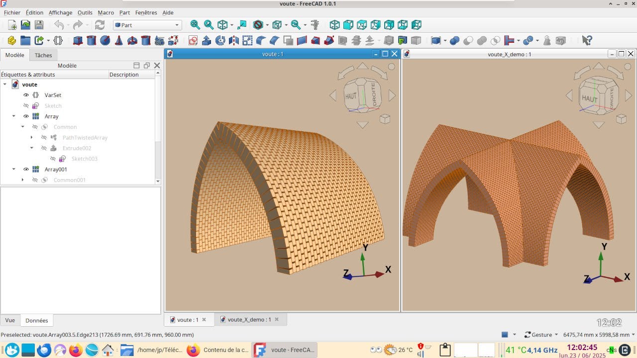This screenshot has width=637, height=358.
Task: Toggle visibility eye of Common
Action: (35, 127)
